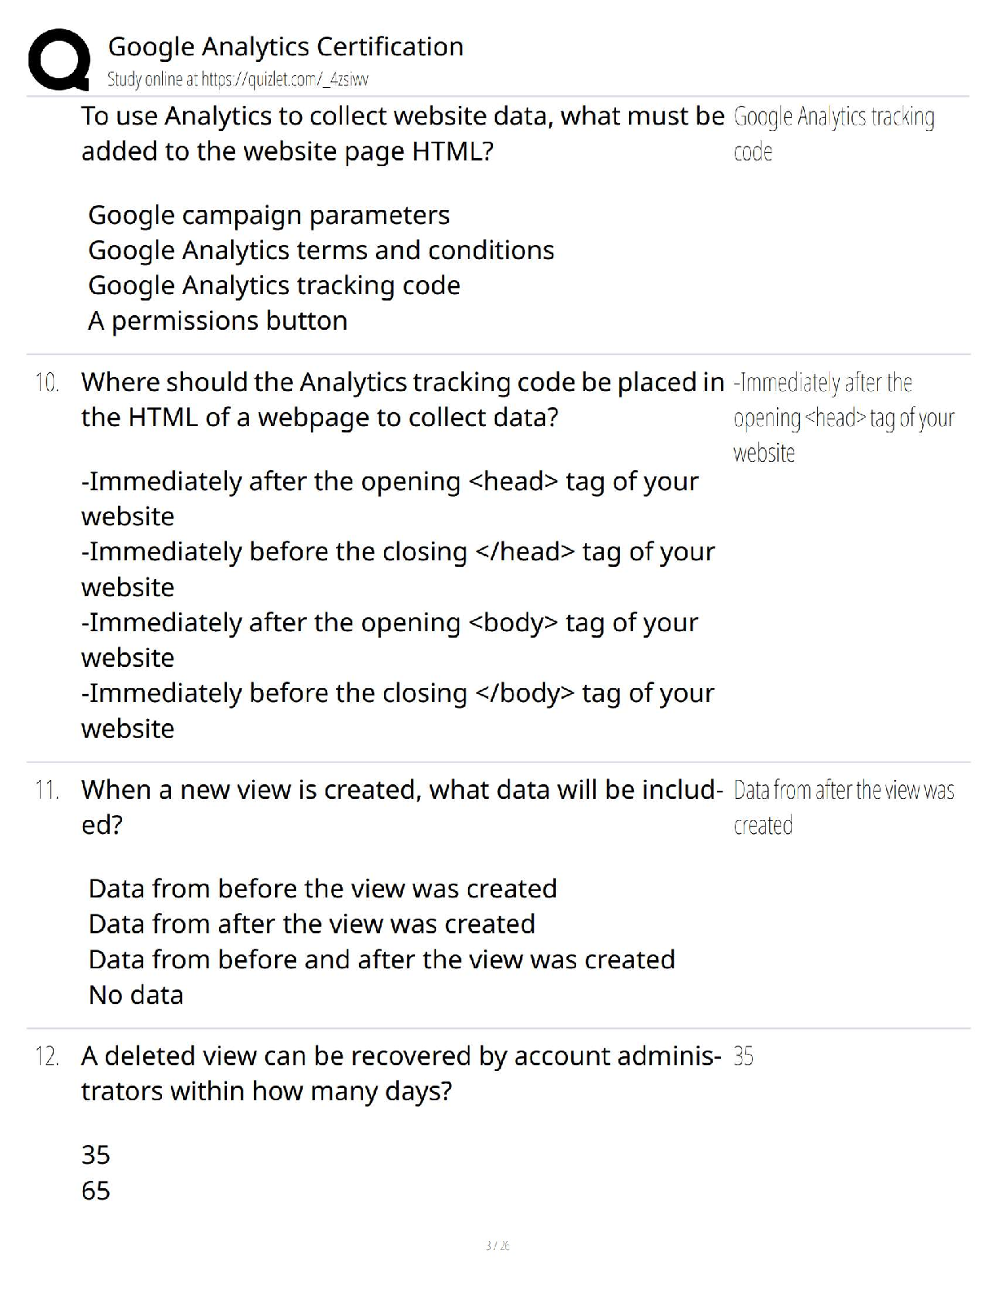996x1290 pixels.
Task: Select the 65 days option
Action: tap(96, 1191)
